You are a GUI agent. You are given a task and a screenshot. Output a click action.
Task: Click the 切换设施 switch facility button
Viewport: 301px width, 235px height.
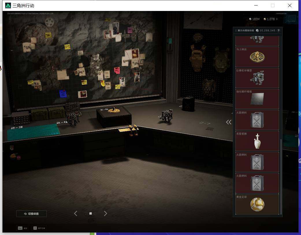pos(31,214)
